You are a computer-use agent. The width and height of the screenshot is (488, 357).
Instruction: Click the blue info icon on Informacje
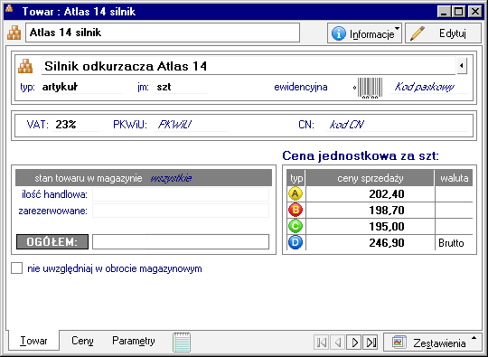point(338,33)
